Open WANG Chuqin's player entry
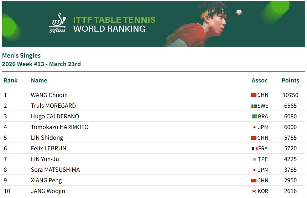 [49, 95]
